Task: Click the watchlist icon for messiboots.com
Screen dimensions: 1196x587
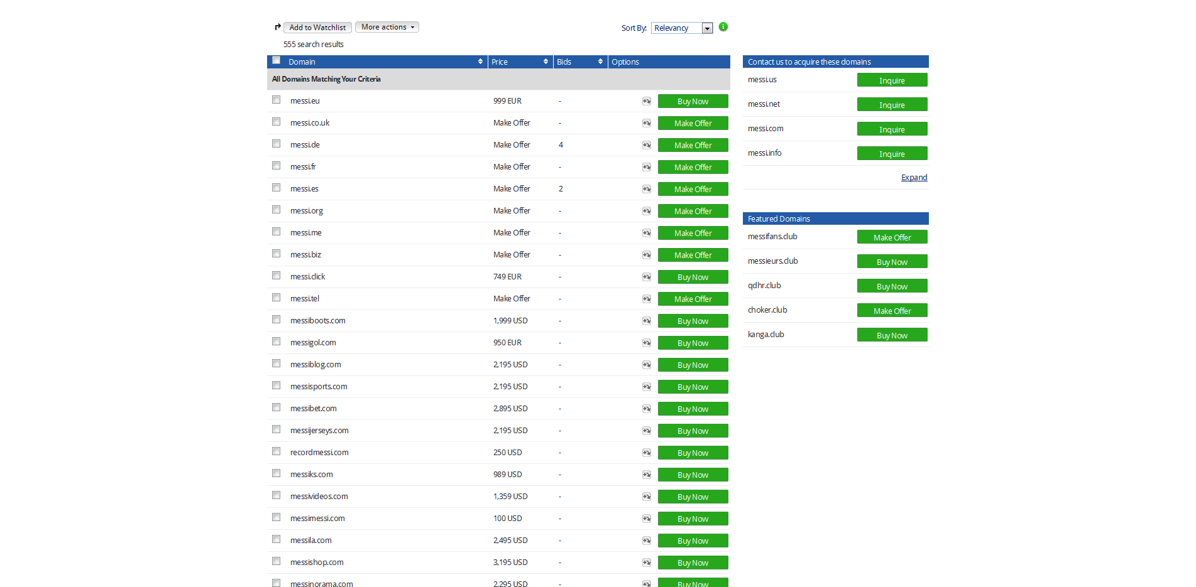Action: (x=647, y=321)
